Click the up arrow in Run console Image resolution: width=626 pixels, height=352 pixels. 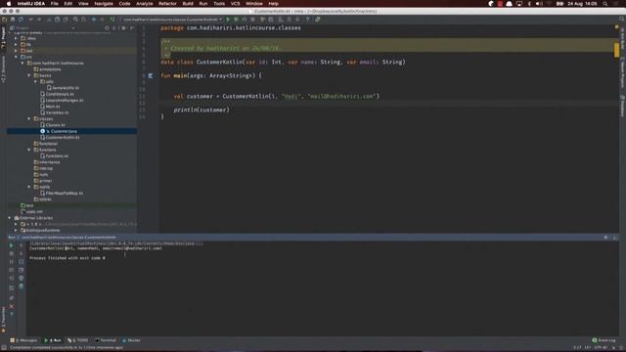[22, 245]
